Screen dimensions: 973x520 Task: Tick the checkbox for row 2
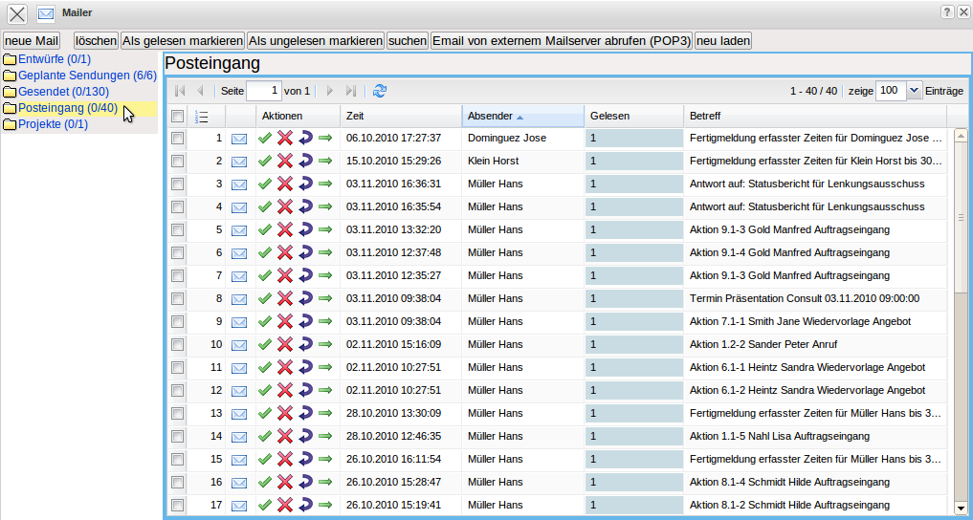[177, 161]
